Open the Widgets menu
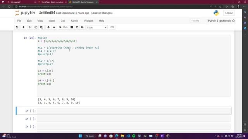Screen dimensions: 248x139 (x=89, y=20)
